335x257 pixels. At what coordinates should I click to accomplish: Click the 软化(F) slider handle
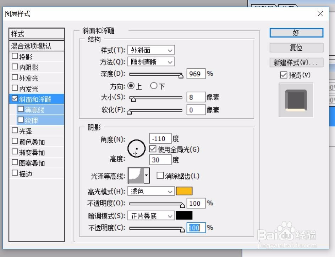pos(129,112)
